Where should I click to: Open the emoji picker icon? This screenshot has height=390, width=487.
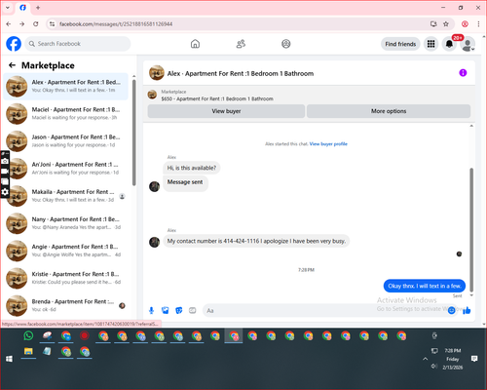(x=451, y=310)
